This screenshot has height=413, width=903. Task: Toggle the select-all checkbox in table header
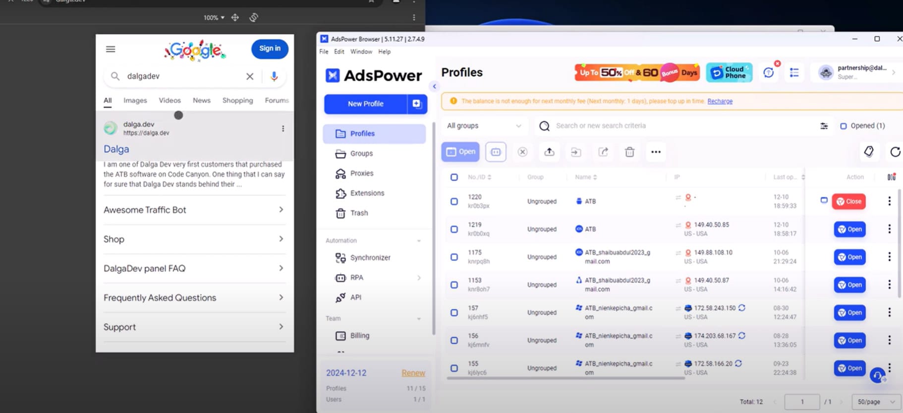454,177
